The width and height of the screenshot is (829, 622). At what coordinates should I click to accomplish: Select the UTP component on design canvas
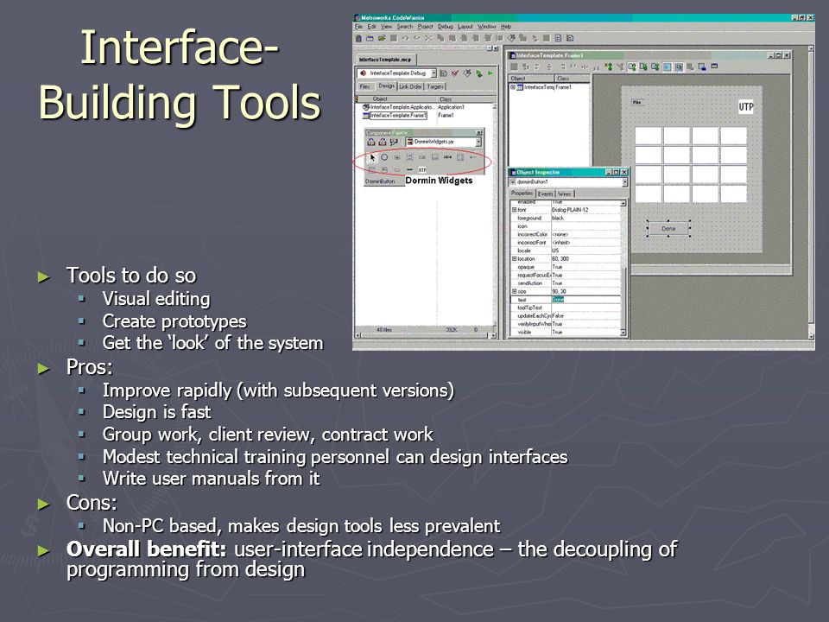pos(746,107)
